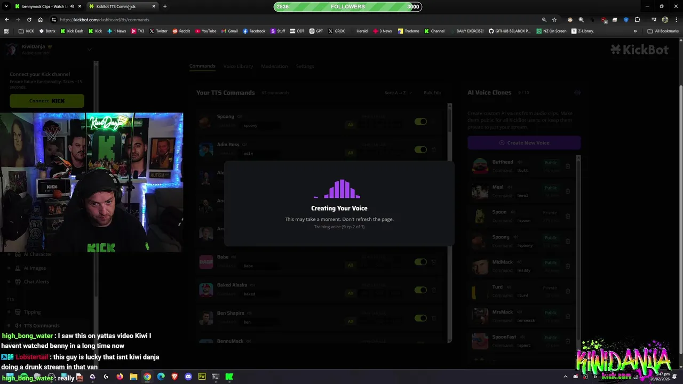
Task: Toggle Butthead voice Public visibility badge
Action: pos(550,163)
